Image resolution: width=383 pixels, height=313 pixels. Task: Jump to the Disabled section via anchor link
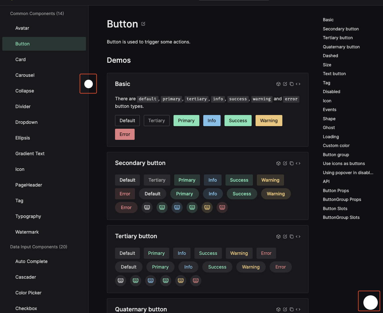click(x=331, y=91)
